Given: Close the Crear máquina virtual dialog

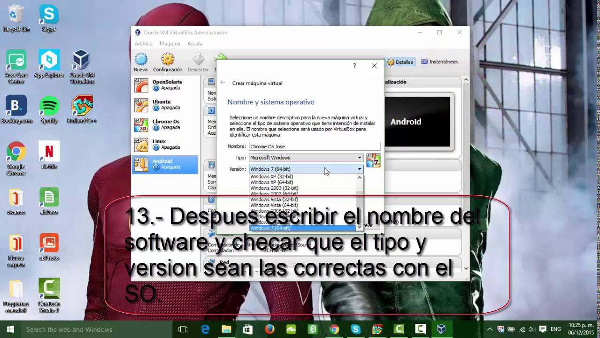Looking at the screenshot, I should coord(374,66).
